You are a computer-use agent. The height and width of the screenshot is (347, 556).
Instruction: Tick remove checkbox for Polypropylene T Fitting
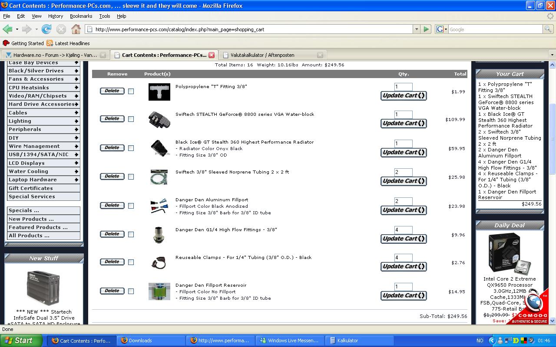tap(131, 91)
